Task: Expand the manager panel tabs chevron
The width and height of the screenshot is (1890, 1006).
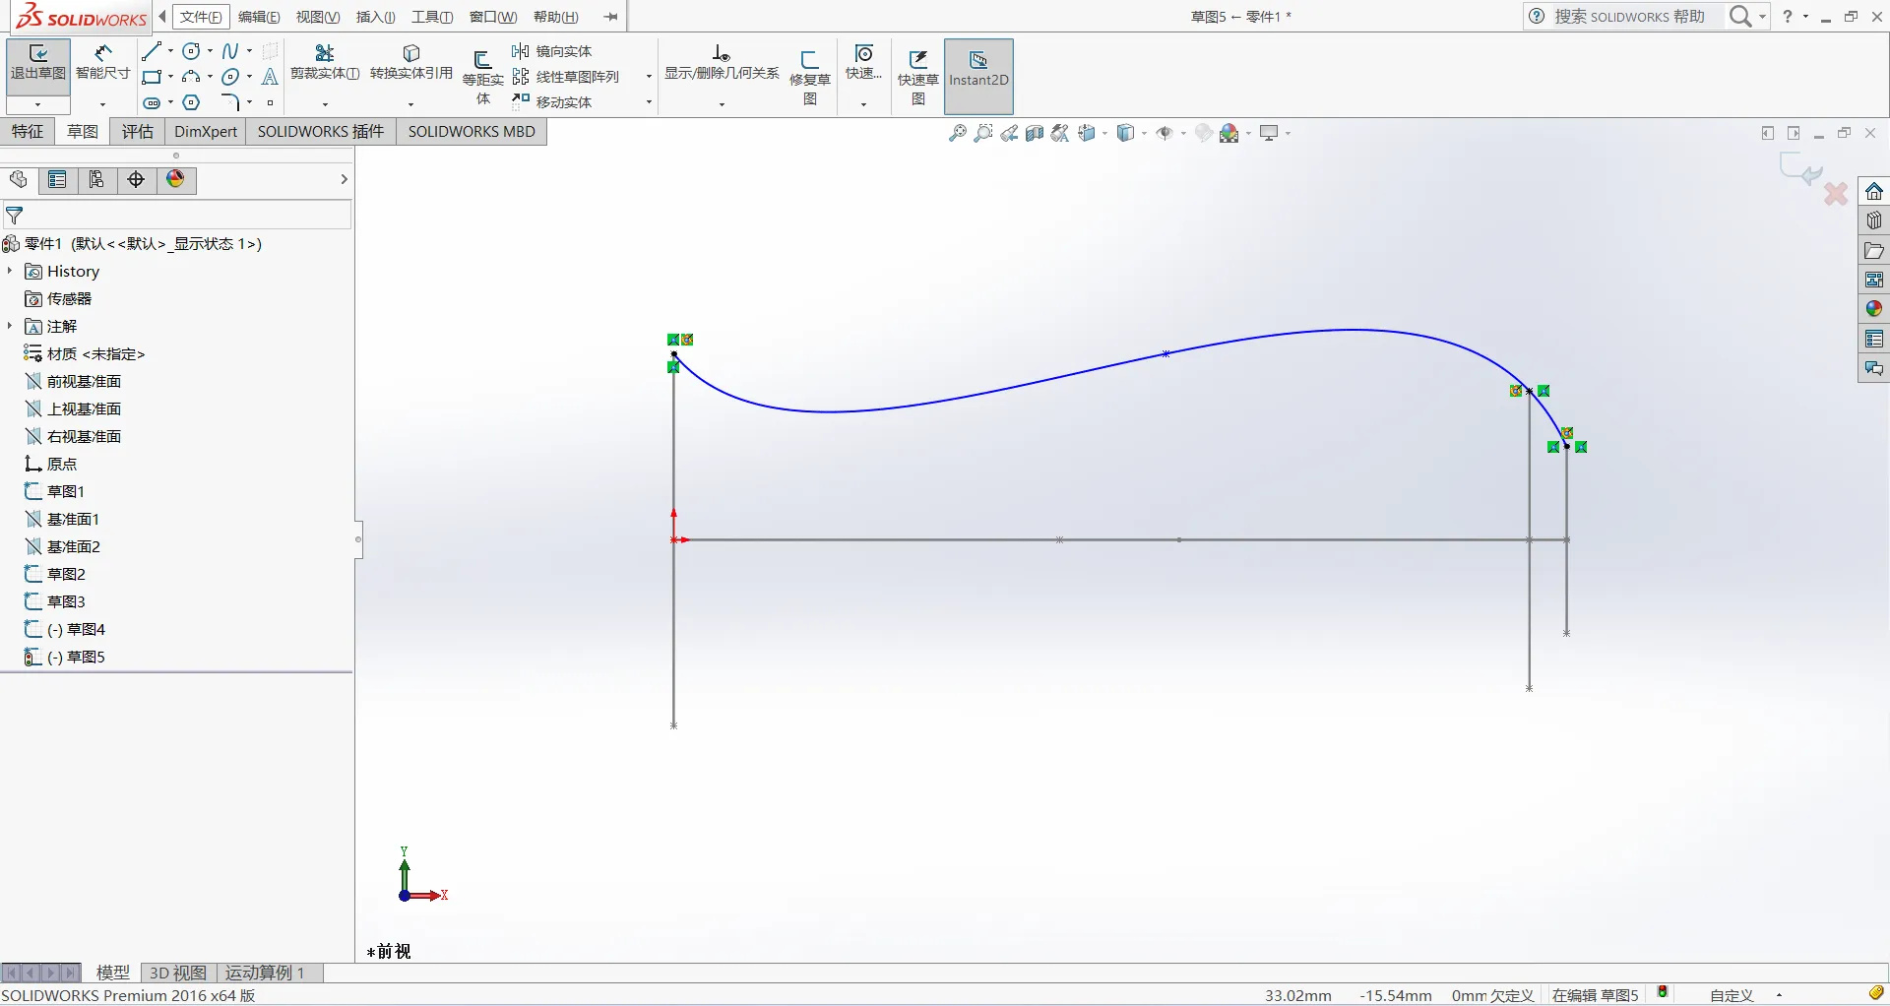Action: click(x=344, y=179)
